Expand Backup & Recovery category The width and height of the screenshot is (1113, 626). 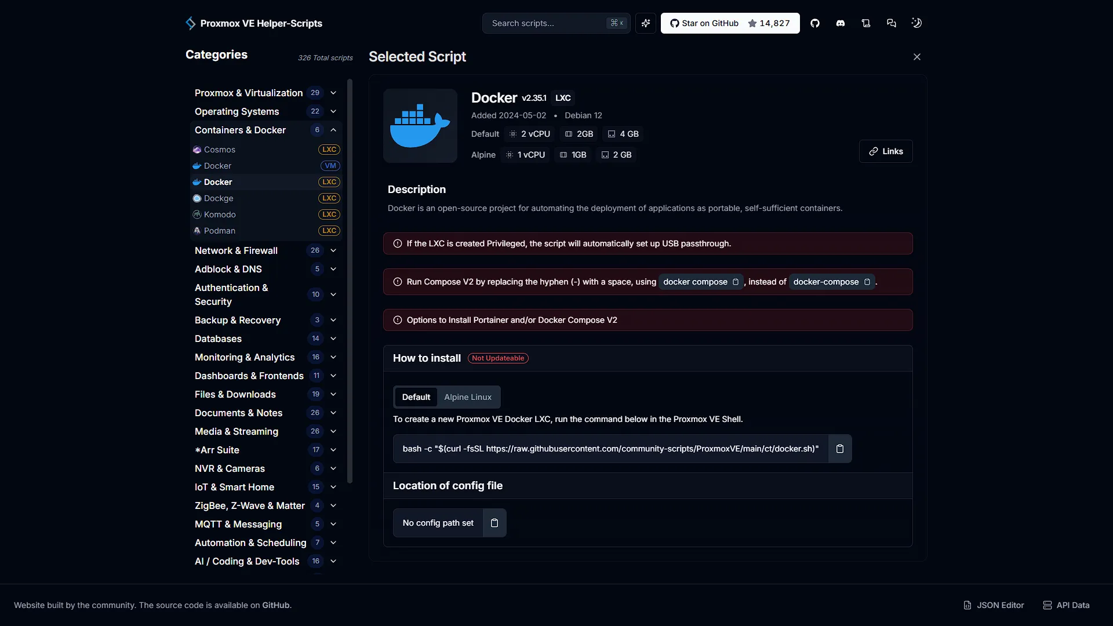pos(266,320)
